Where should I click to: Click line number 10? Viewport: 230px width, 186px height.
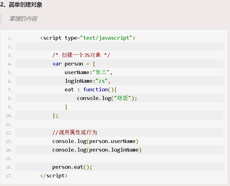pyautogui.click(x=9, y=116)
